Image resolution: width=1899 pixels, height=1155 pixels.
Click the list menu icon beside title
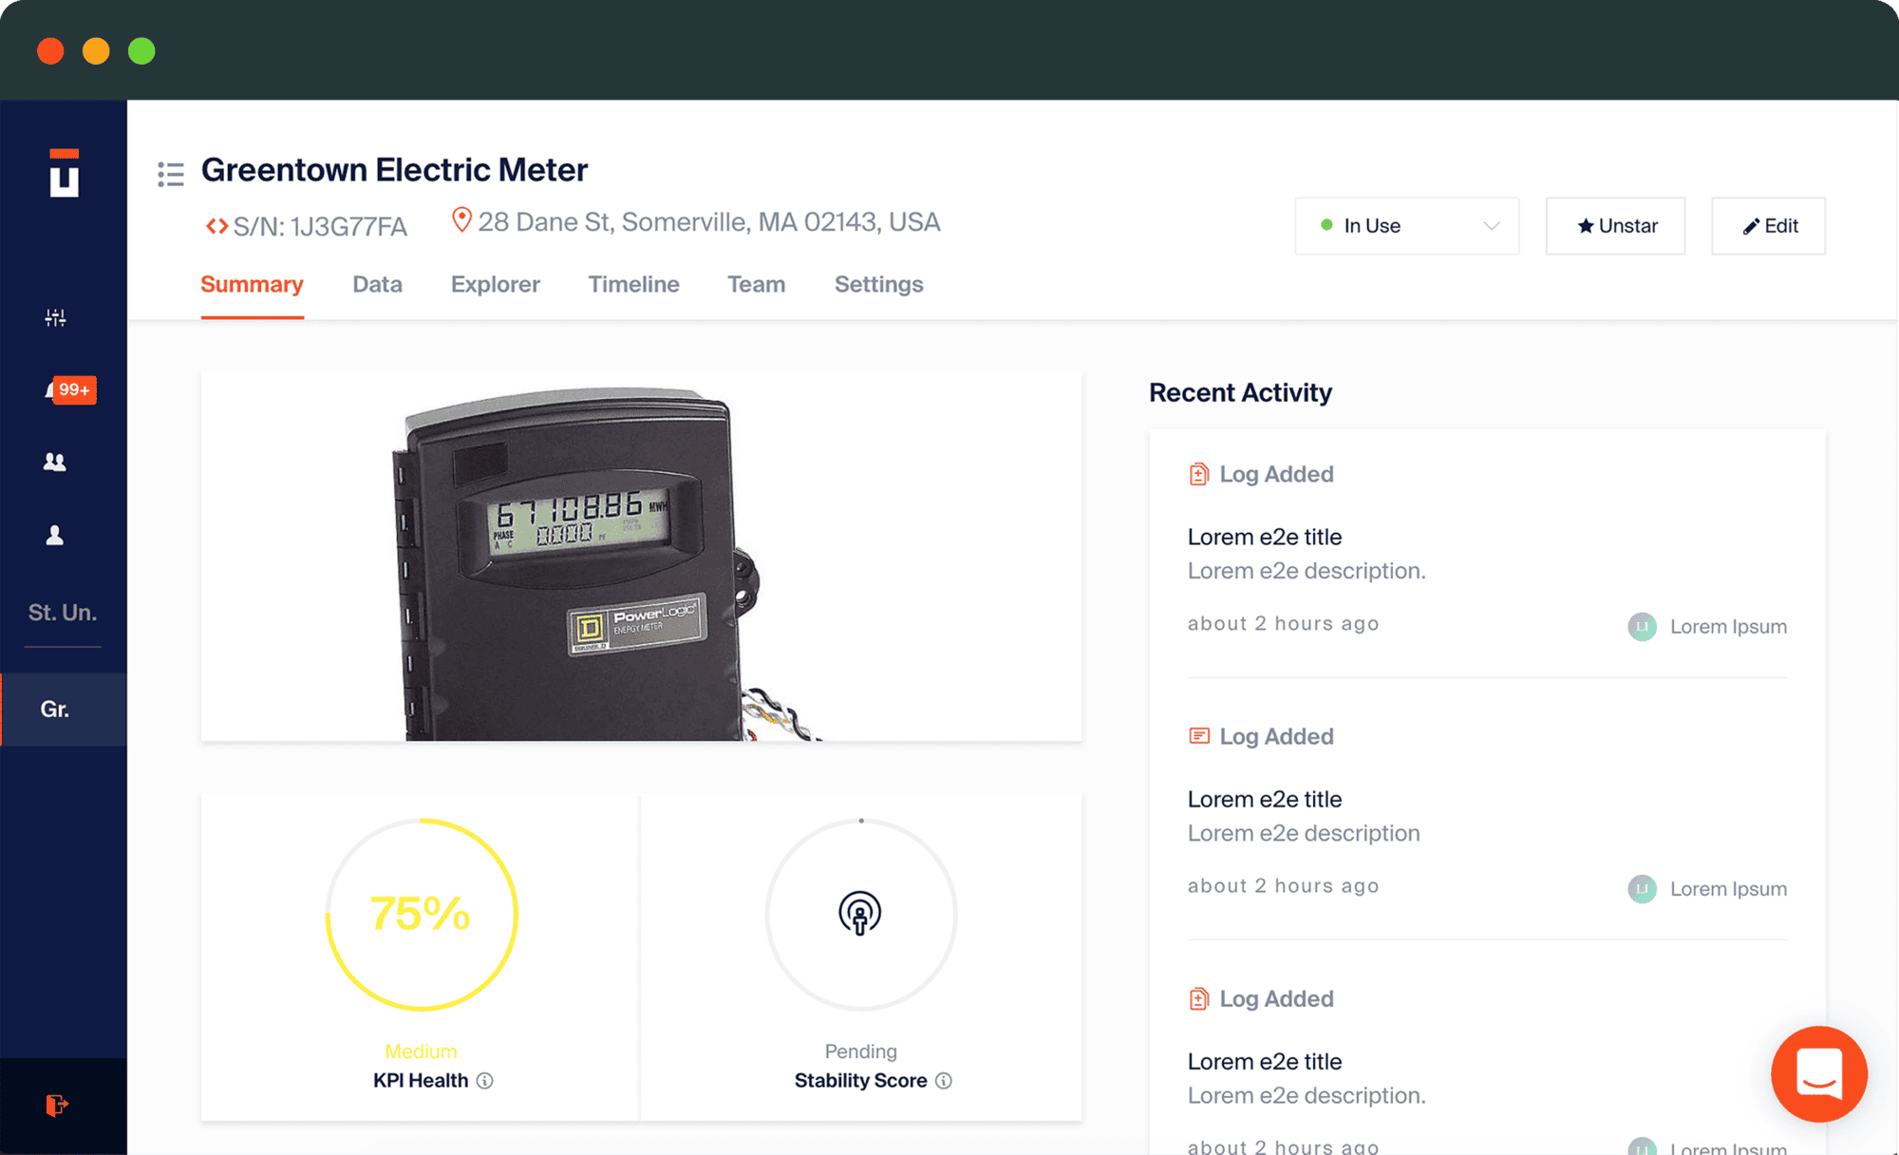(x=171, y=174)
